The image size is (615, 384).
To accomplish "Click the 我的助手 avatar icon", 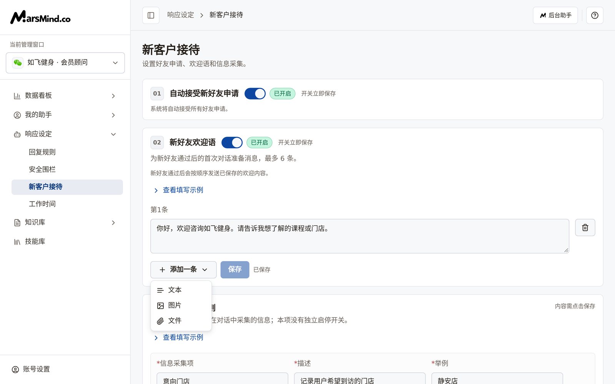I will click(x=17, y=115).
